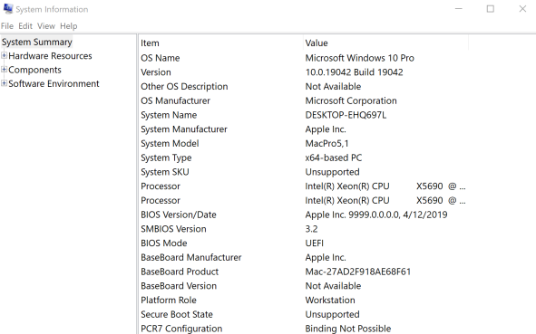536x334 pixels.
Task: Expand the Software Environment node
Action: point(5,83)
